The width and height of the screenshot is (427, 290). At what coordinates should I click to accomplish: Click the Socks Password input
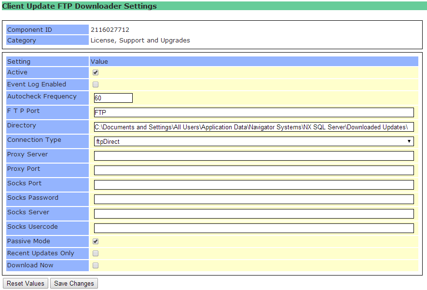click(x=253, y=199)
